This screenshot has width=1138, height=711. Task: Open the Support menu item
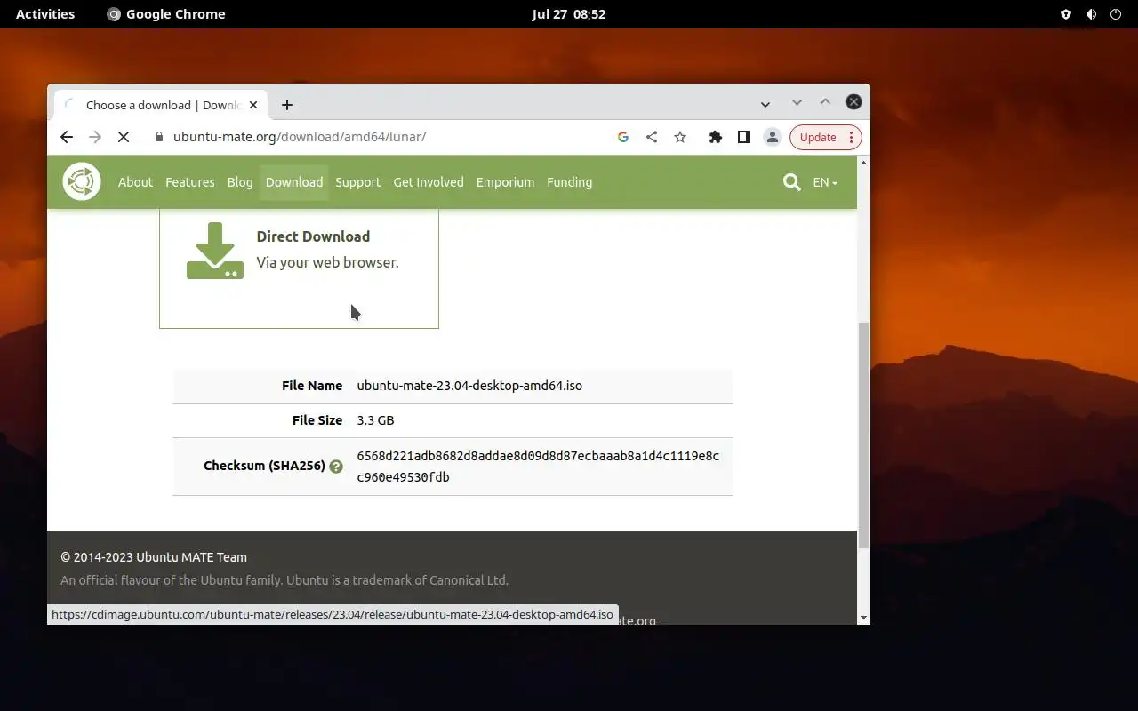coord(357,182)
